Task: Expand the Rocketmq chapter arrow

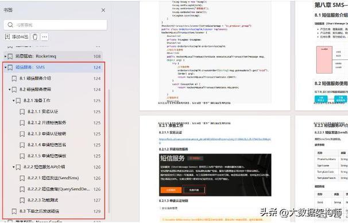Action: [5, 56]
